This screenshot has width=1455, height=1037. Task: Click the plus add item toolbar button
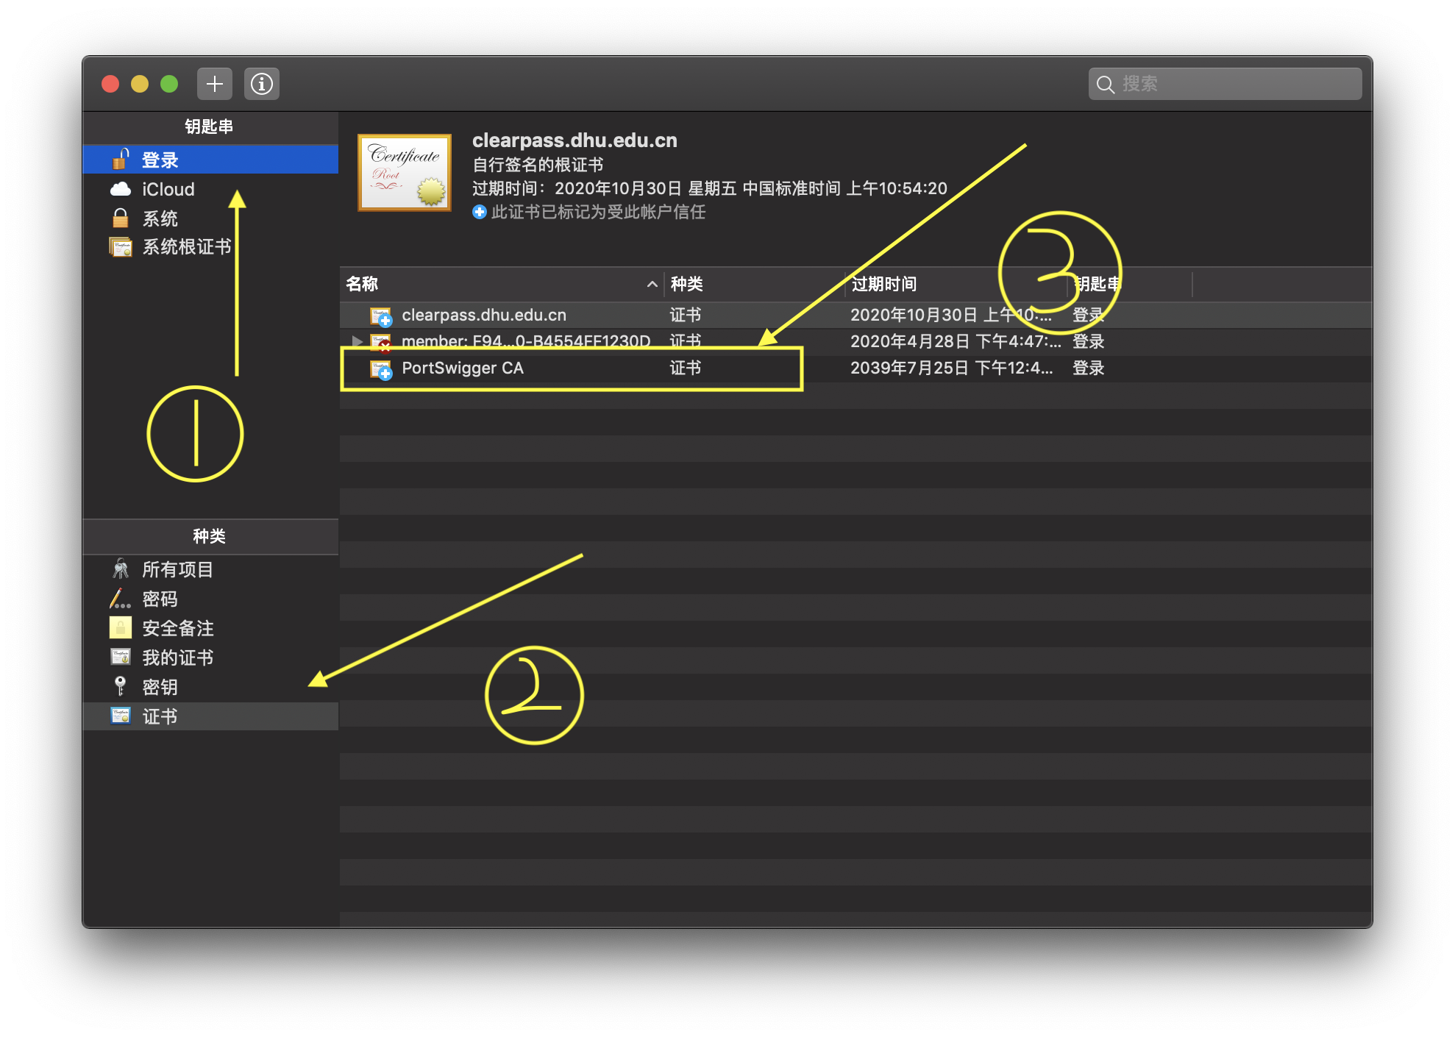tap(214, 84)
